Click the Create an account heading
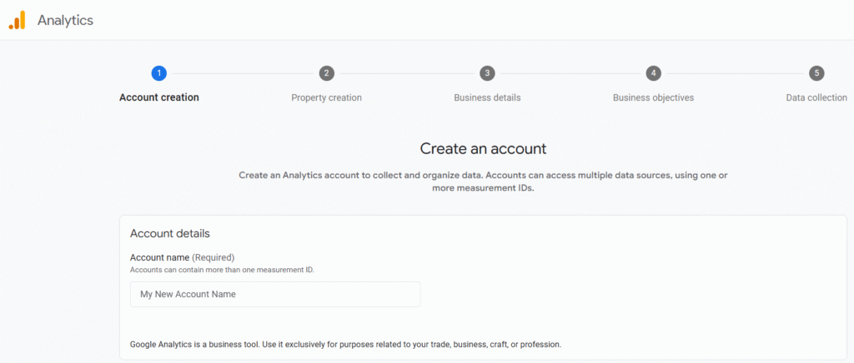 point(483,148)
